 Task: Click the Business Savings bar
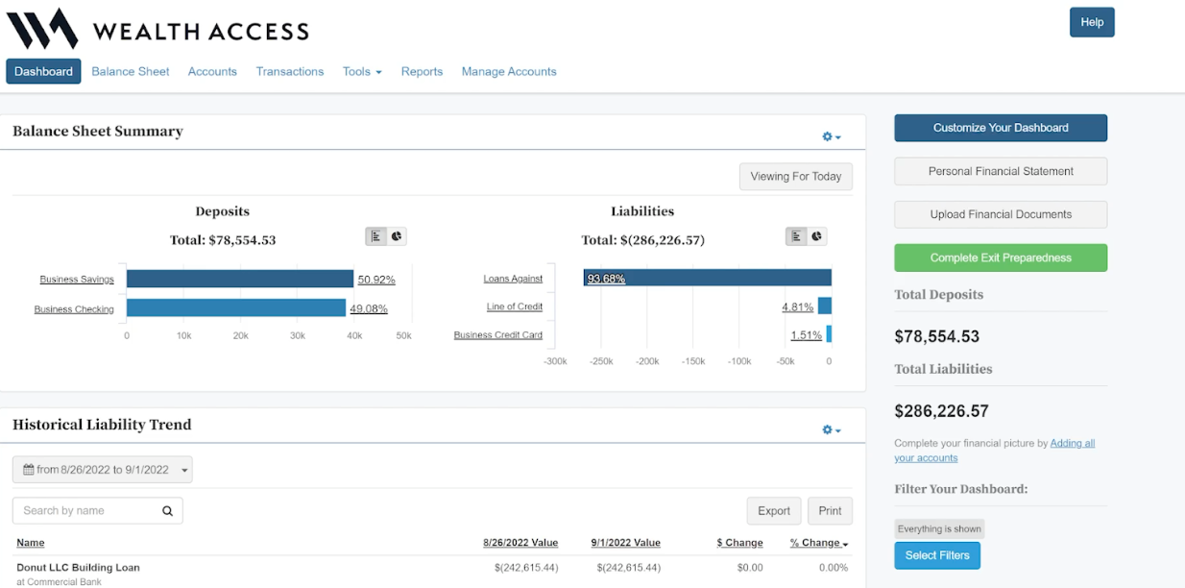(240, 279)
